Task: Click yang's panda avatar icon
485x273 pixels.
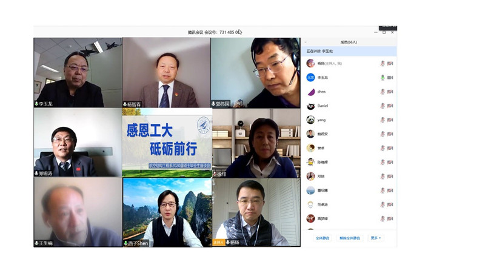Action: coord(310,120)
